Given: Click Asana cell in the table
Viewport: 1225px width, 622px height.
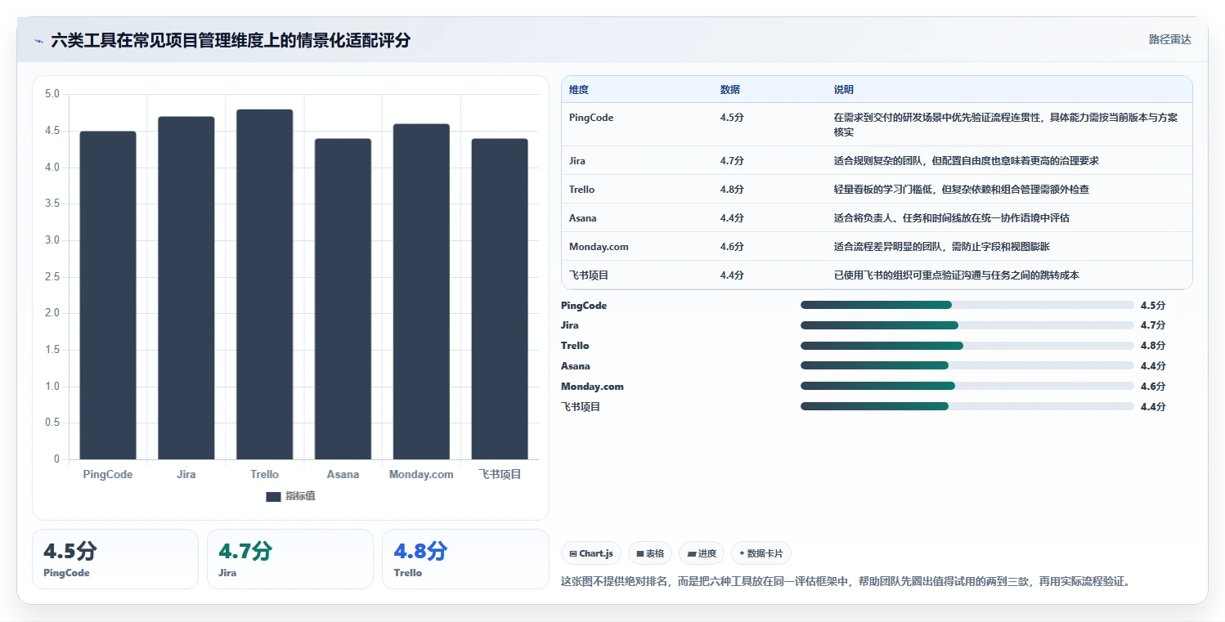Looking at the screenshot, I should coord(583,218).
